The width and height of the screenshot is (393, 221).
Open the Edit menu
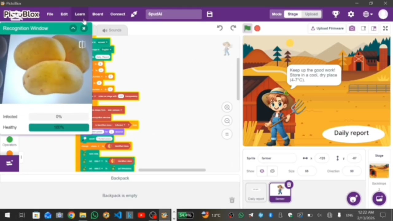pos(64,14)
